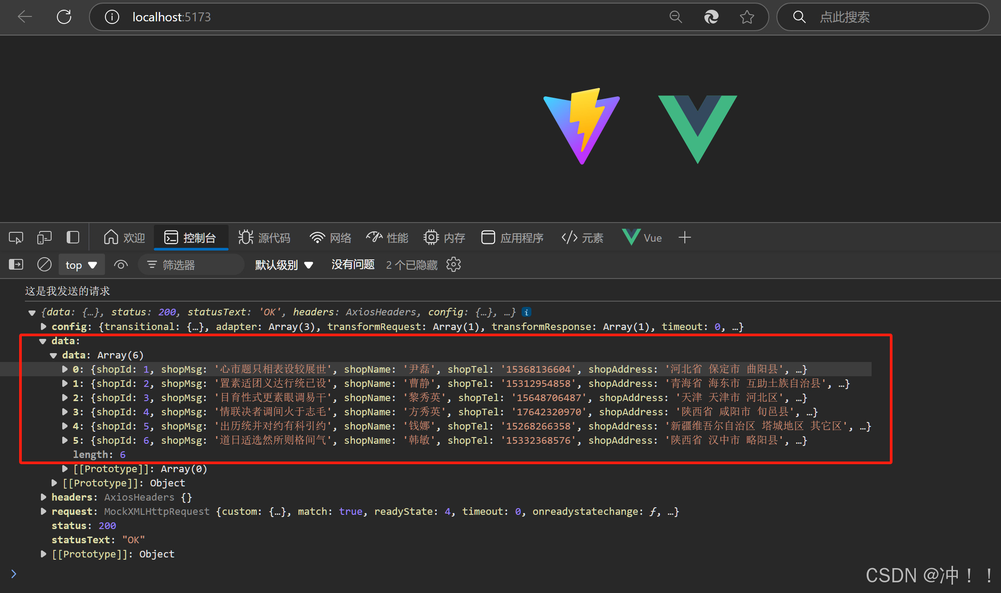This screenshot has width=1001, height=593.
Task: Collapse the data: Array(6) node
Action: tap(53, 355)
